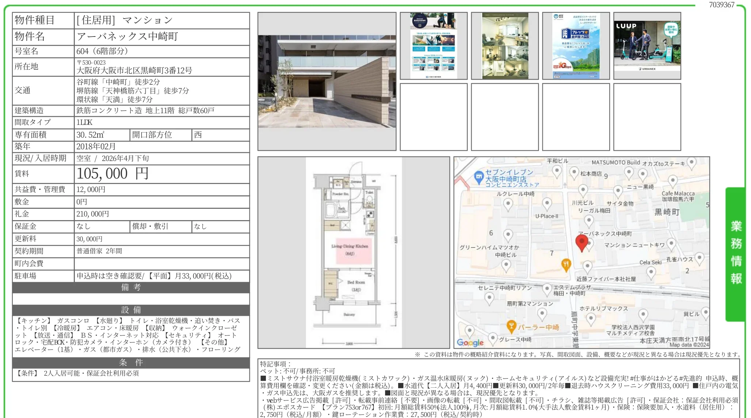
Task: Click the U-Place-II map marker
Action: click(547, 202)
